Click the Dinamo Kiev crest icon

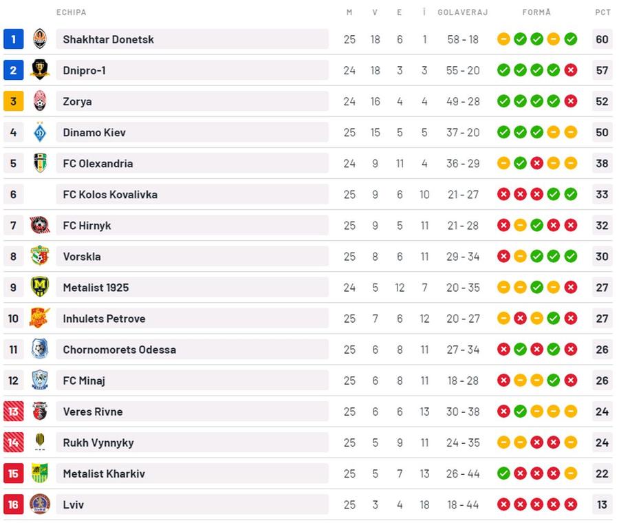coord(40,132)
